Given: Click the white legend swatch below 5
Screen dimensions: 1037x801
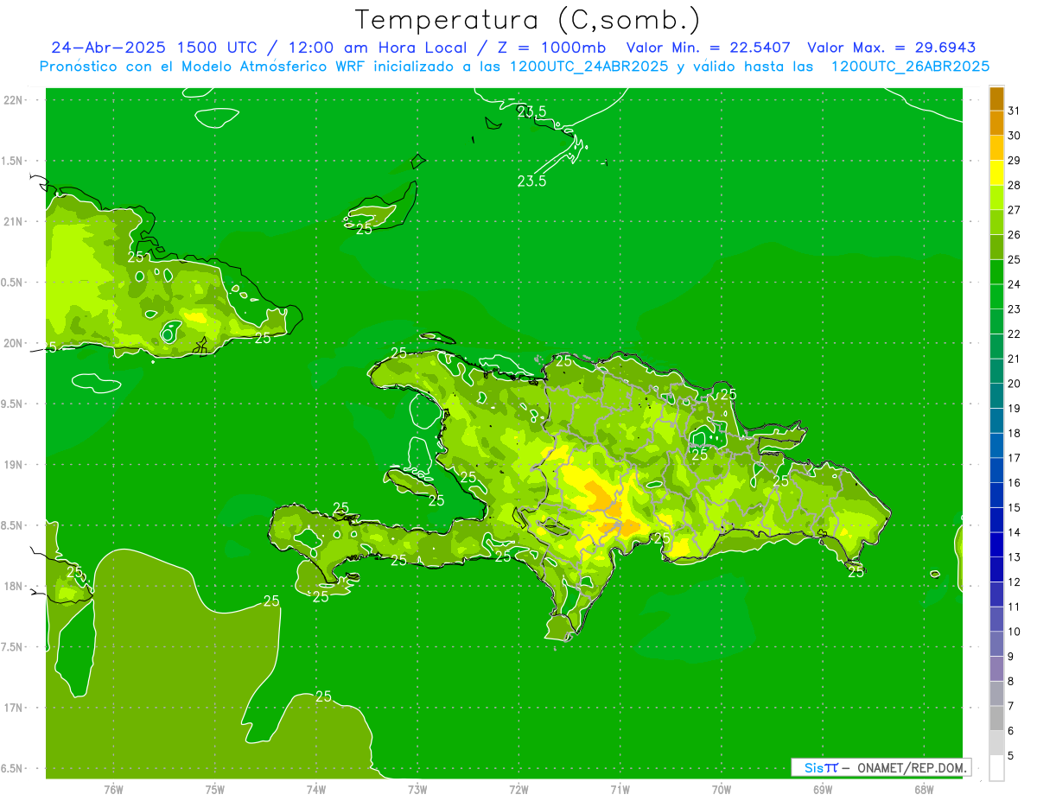Looking at the screenshot, I should 996,767.
